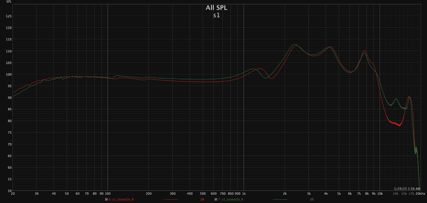The image size is (427, 203).
Task: Click the 10k tick on frequency axis
Action: tap(380, 194)
